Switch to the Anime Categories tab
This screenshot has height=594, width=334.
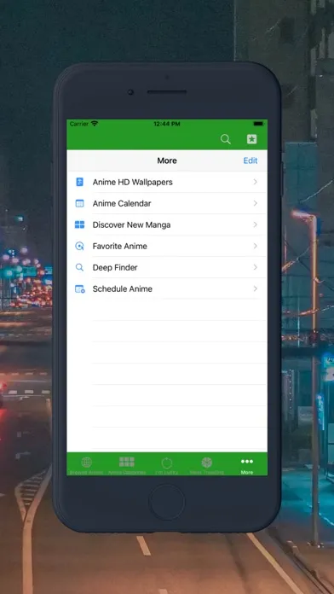click(x=127, y=465)
